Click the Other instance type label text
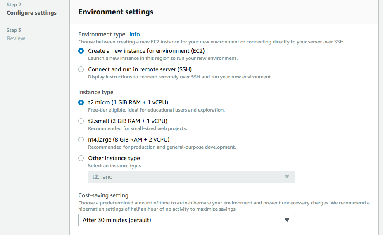This screenshot has width=383, height=235. point(114,158)
